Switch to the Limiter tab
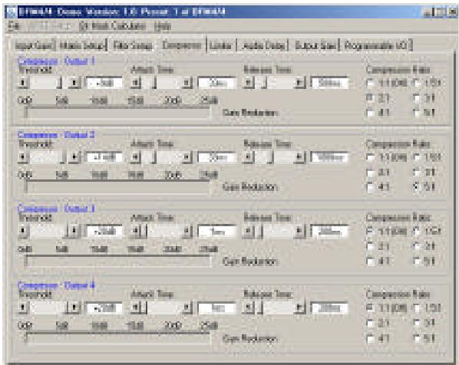Screen dimensions: 459x365 (x=220, y=46)
